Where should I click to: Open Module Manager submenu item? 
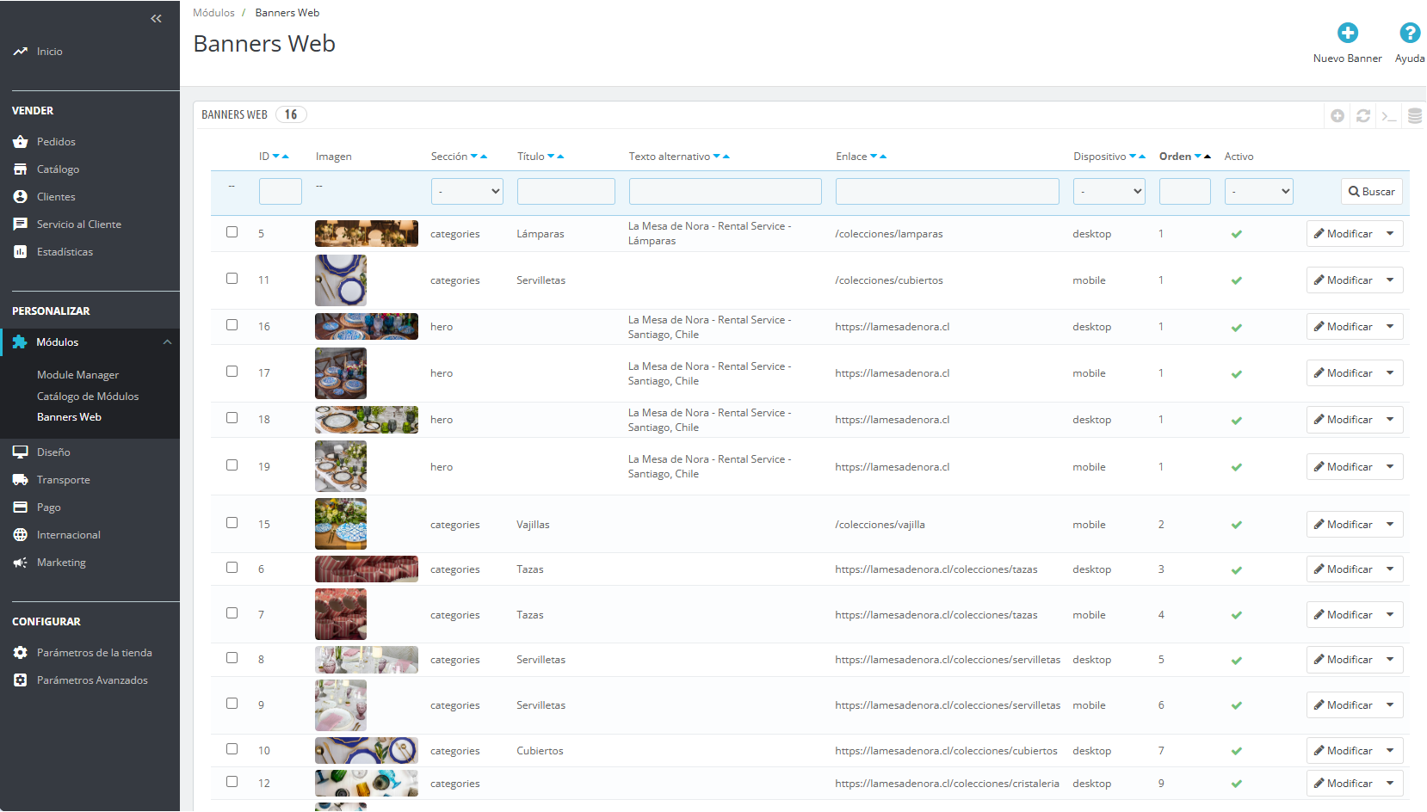tap(78, 375)
